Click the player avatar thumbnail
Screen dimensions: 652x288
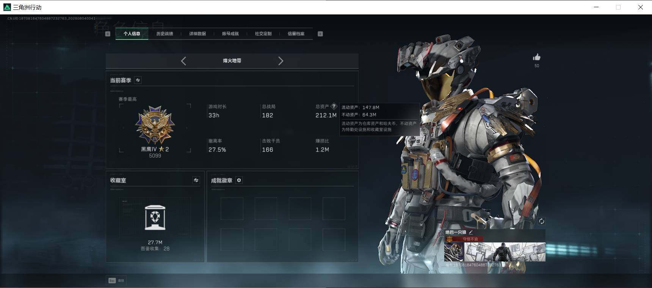click(454, 252)
